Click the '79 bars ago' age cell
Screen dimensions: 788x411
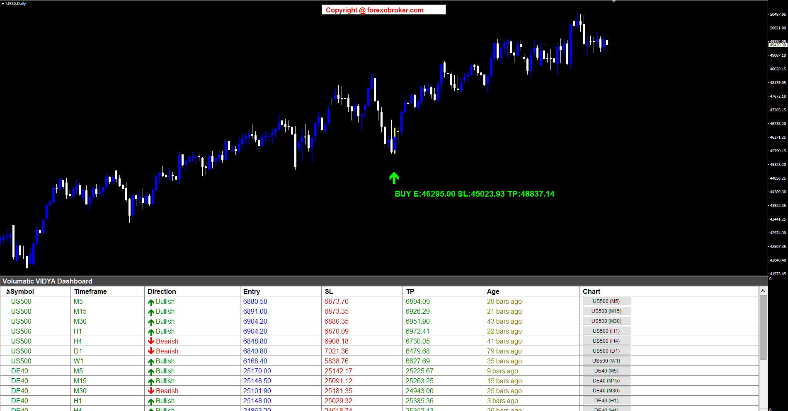click(504, 351)
